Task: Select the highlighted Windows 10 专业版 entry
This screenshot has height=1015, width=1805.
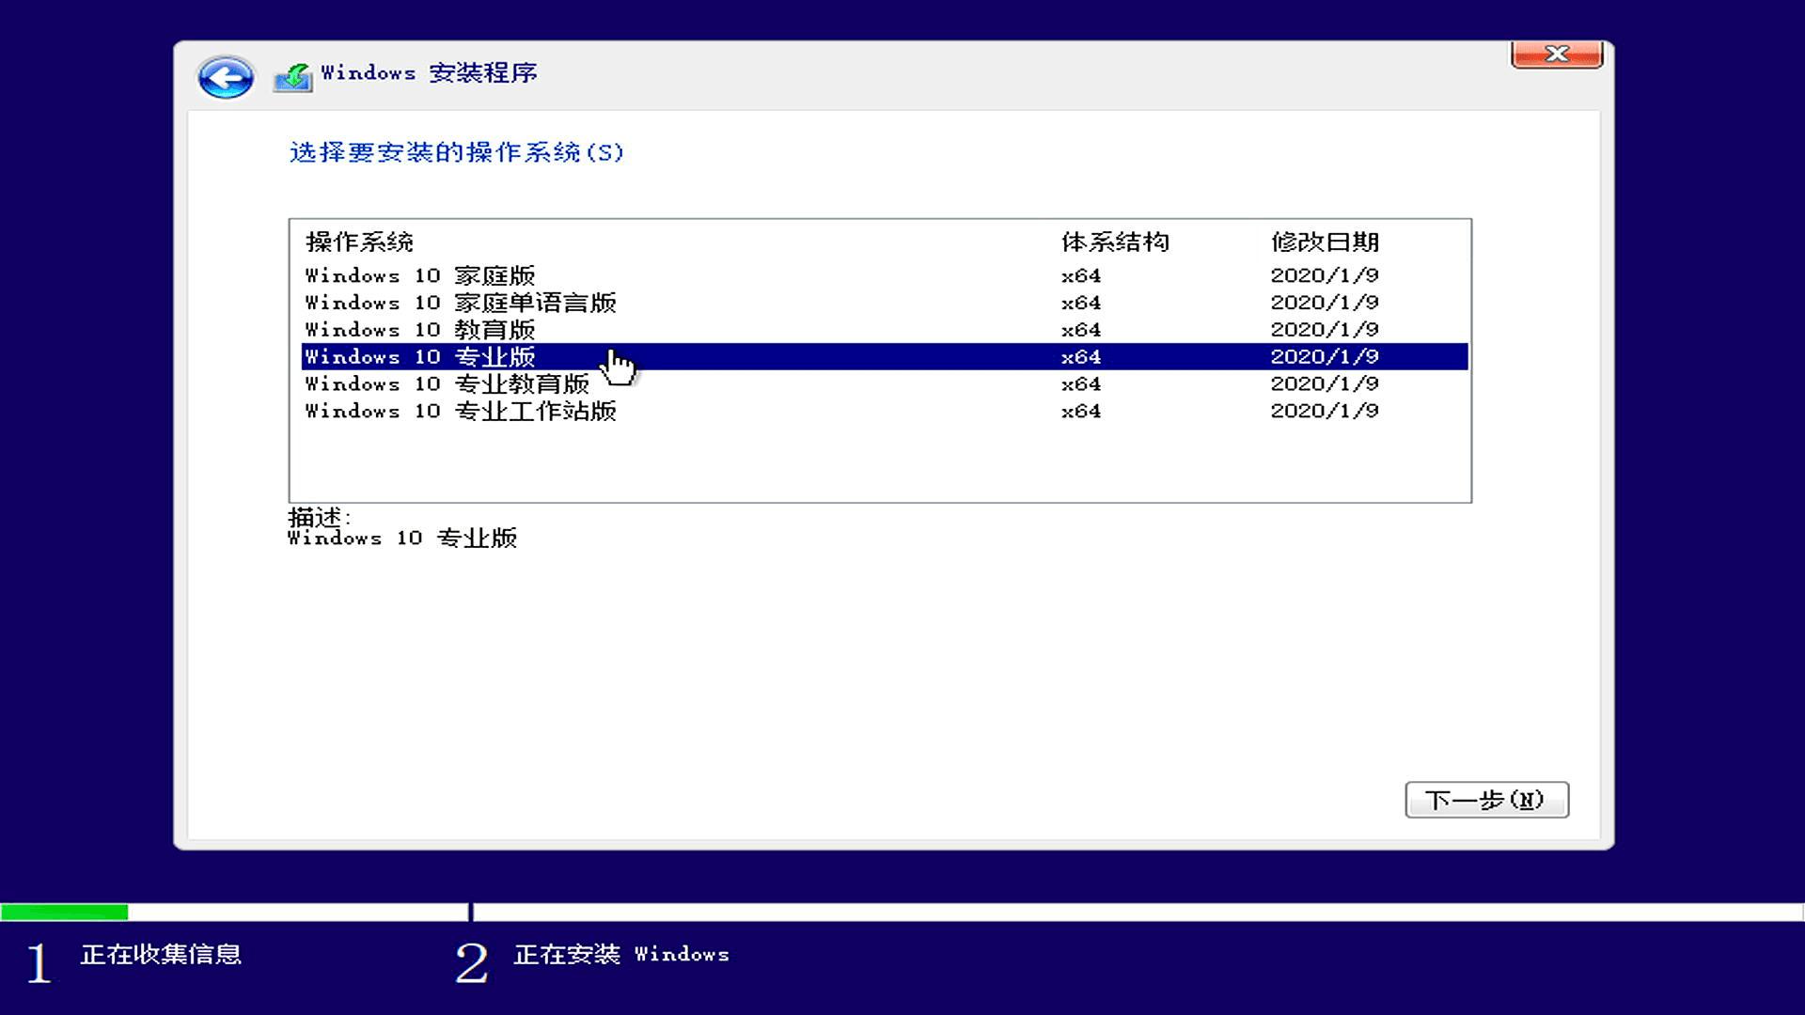Action: (420, 356)
